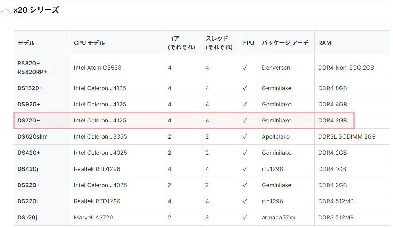Screen dimensions: 393x227
Task: Click the FPU column header
Action: [x=248, y=43]
